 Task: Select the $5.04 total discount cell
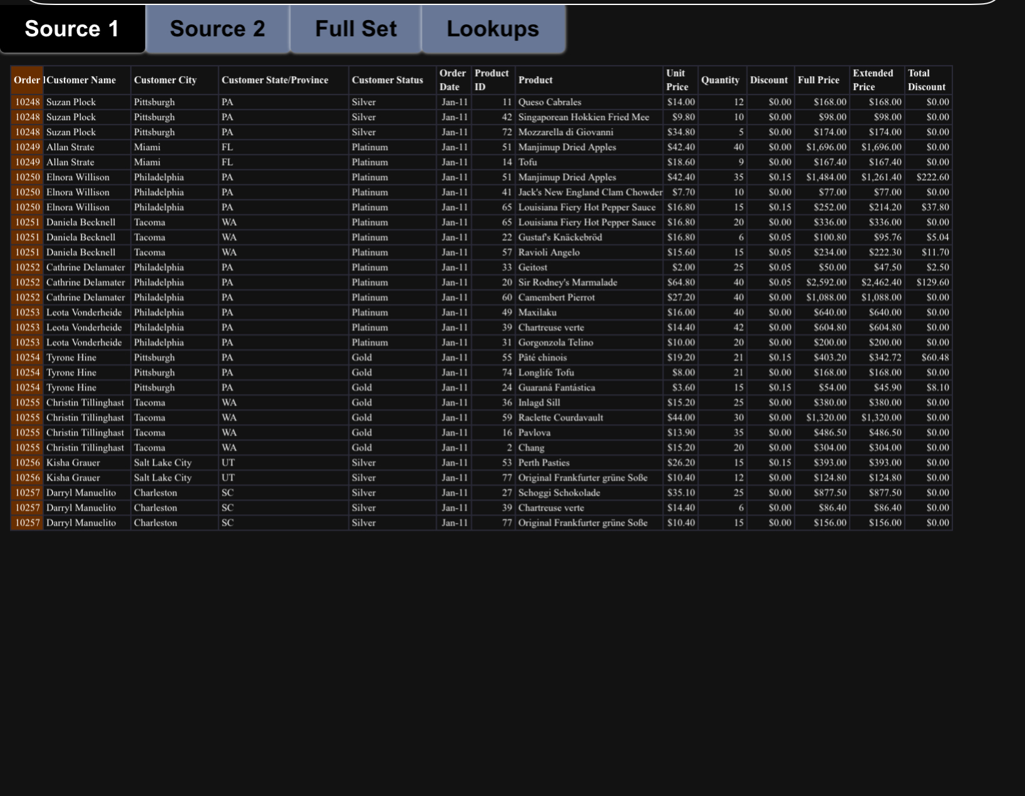929,237
